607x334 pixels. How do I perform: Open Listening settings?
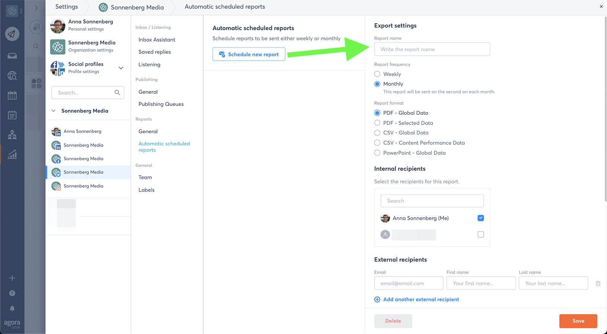click(149, 65)
